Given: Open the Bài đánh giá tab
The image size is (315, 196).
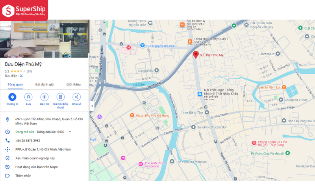Looking at the screenshot, I should 44,85.
